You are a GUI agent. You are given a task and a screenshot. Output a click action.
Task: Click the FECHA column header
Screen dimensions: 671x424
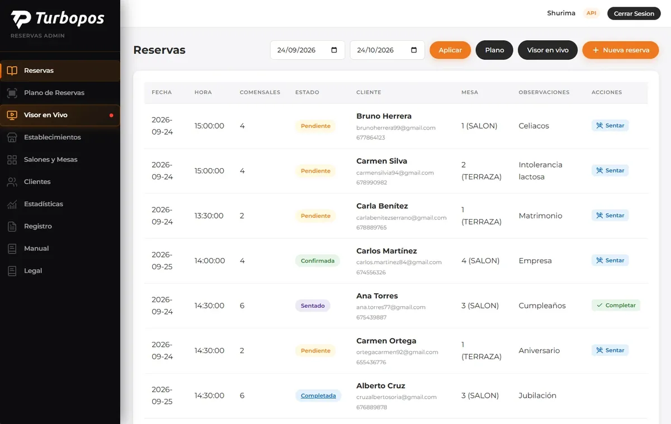point(162,92)
